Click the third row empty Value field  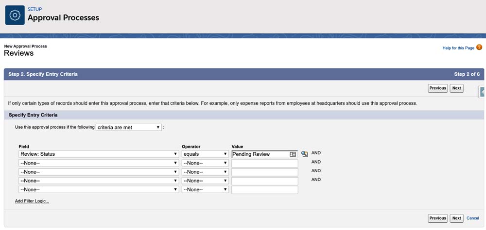265,172
